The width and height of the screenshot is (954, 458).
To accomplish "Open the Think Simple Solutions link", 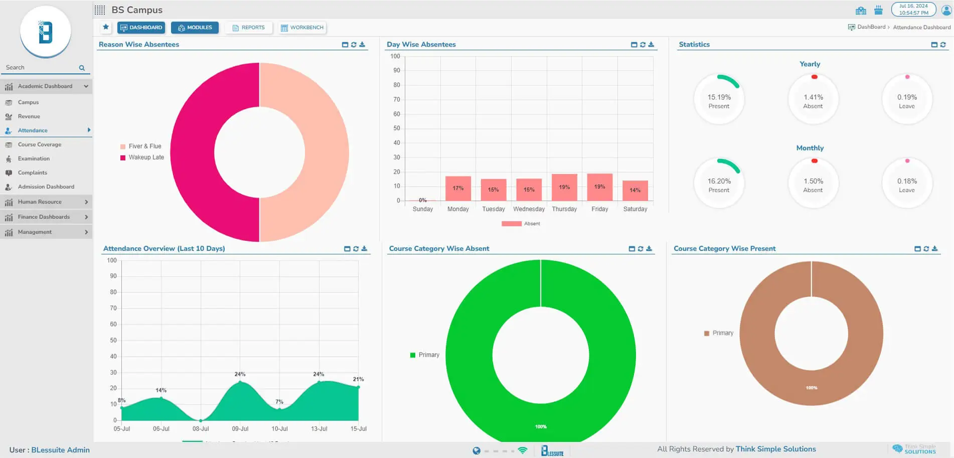I will pos(775,449).
